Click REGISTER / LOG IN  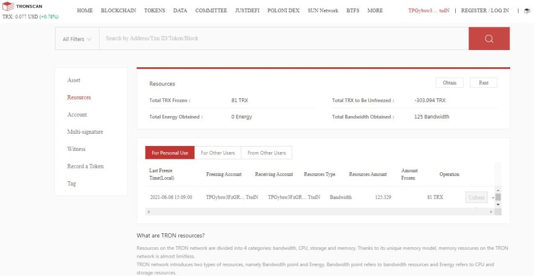[485, 10]
